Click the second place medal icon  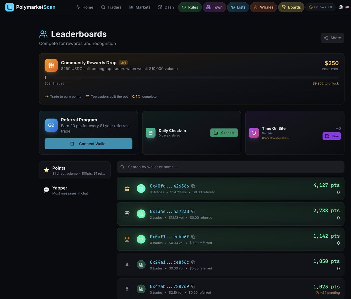(127, 214)
